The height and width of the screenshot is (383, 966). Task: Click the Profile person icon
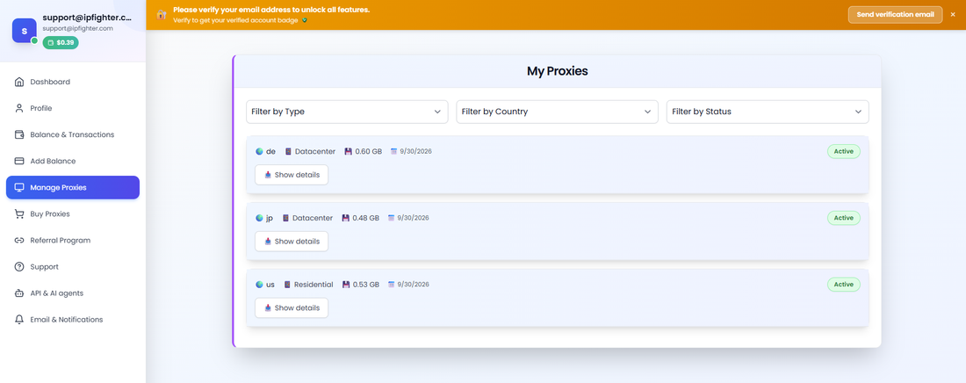click(x=19, y=109)
